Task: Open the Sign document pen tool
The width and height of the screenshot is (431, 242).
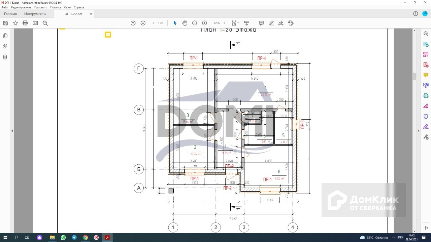Action: [x=281, y=23]
